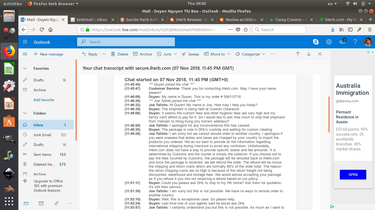Go to previous message with up arrow
The width and height of the screenshot is (375, 210).
pos(298,54)
